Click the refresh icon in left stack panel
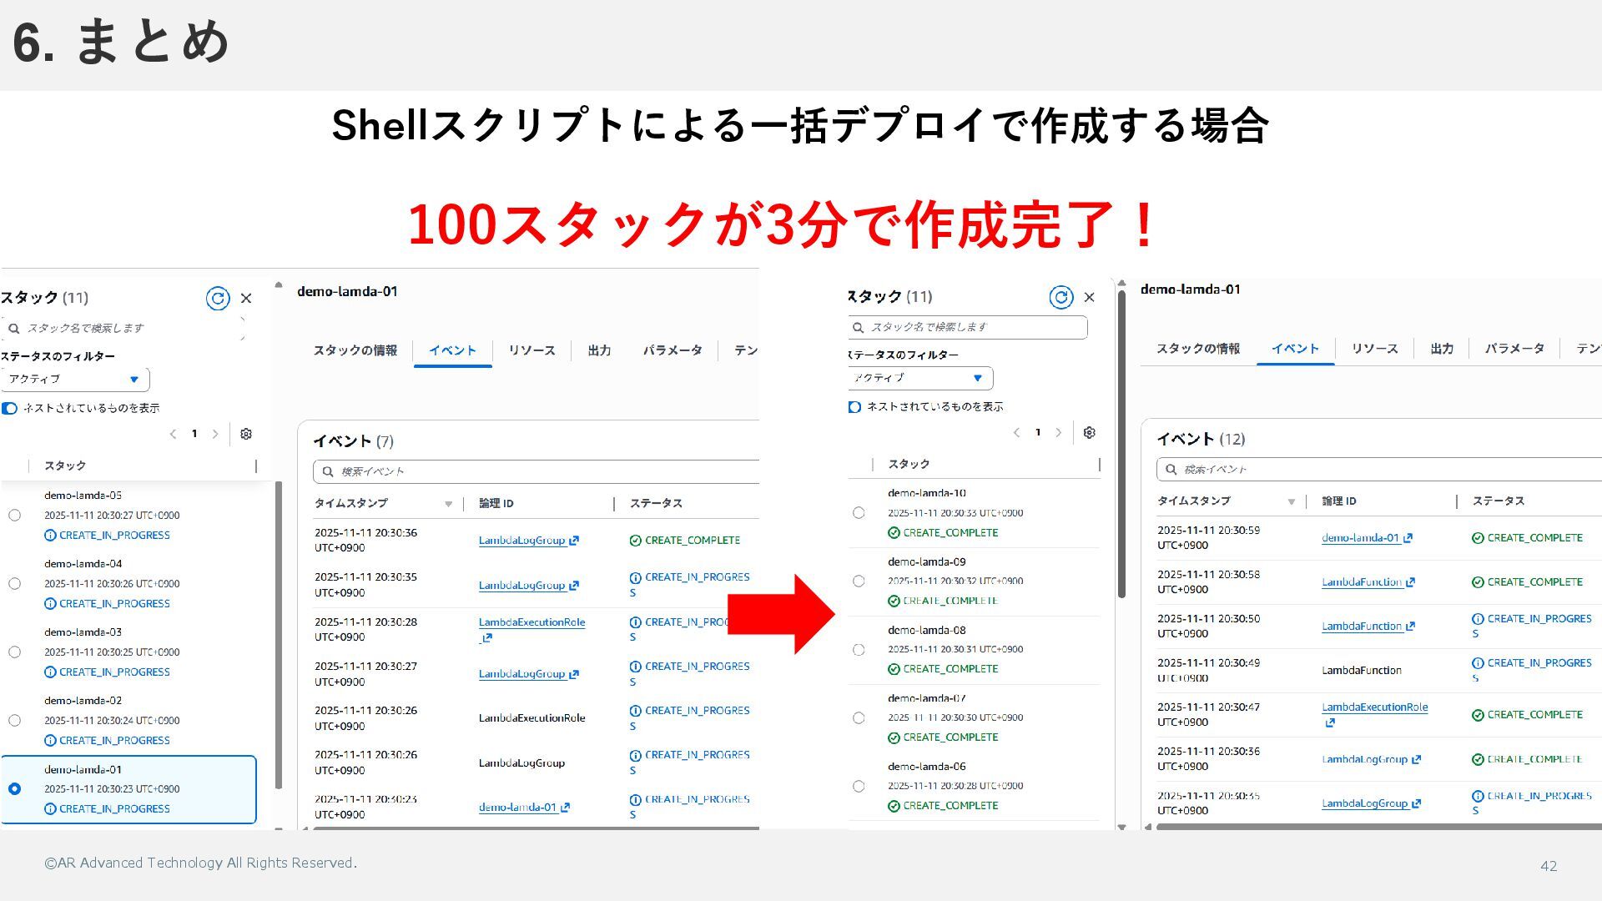This screenshot has width=1602, height=901. [218, 299]
